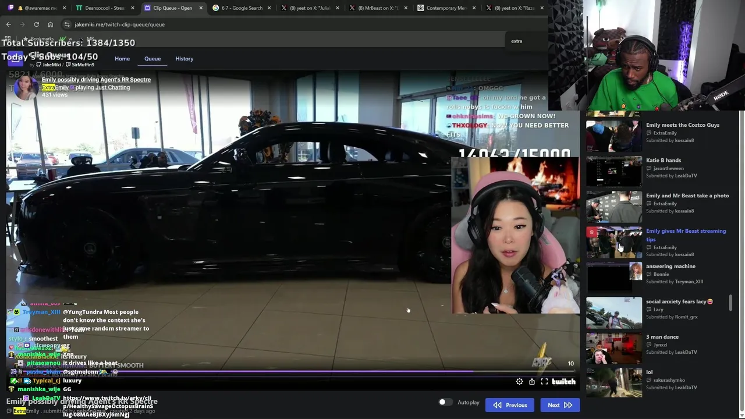Open the Twitch player settings gear
The height and width of the screenshot is (419, 745).
519,382
